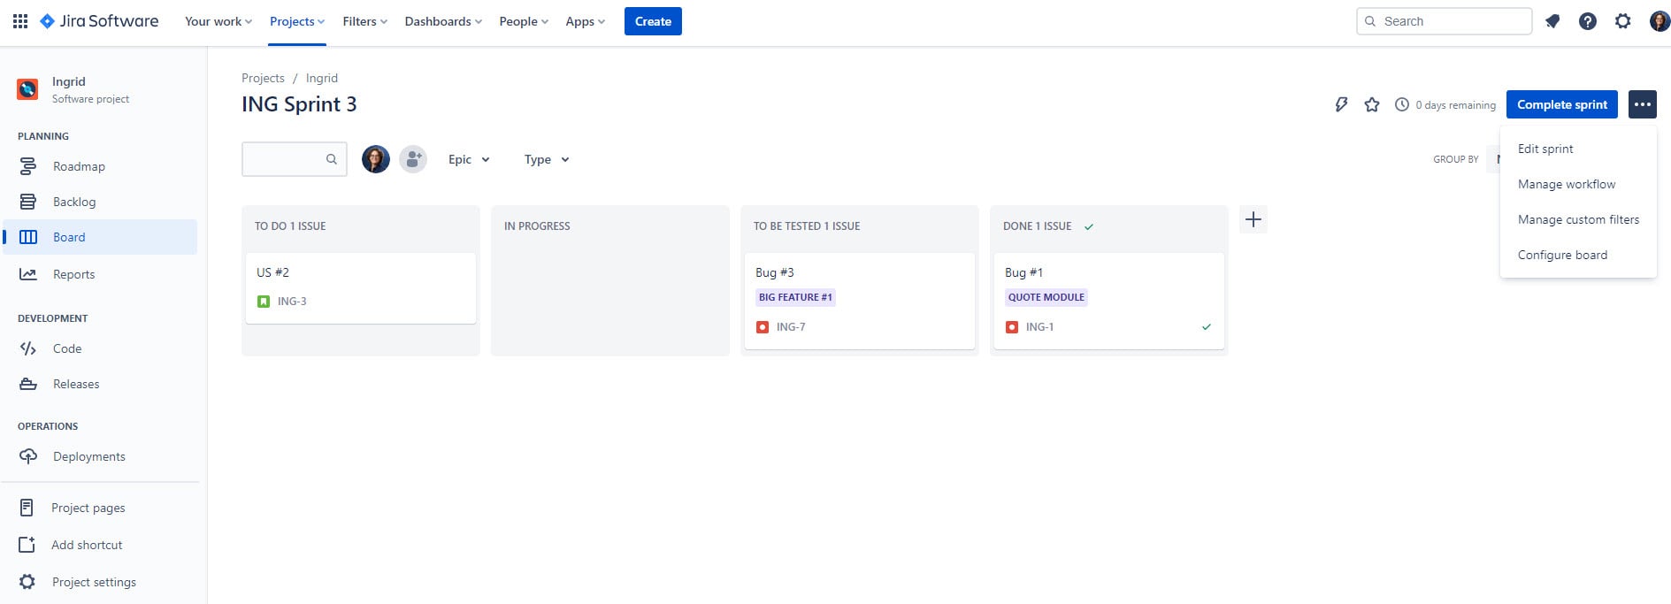Open settings gear icon in top bar
This screenshot has height=604, width=1671.
[x=1623, y=21]
